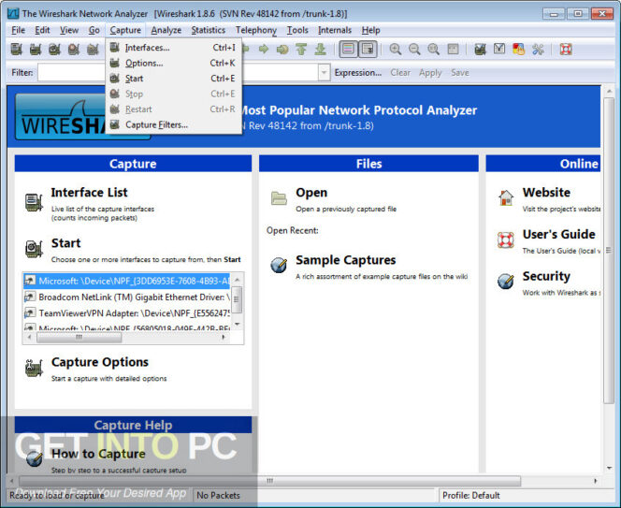Click the interface list scroll right arrow

tap(224, 337)
